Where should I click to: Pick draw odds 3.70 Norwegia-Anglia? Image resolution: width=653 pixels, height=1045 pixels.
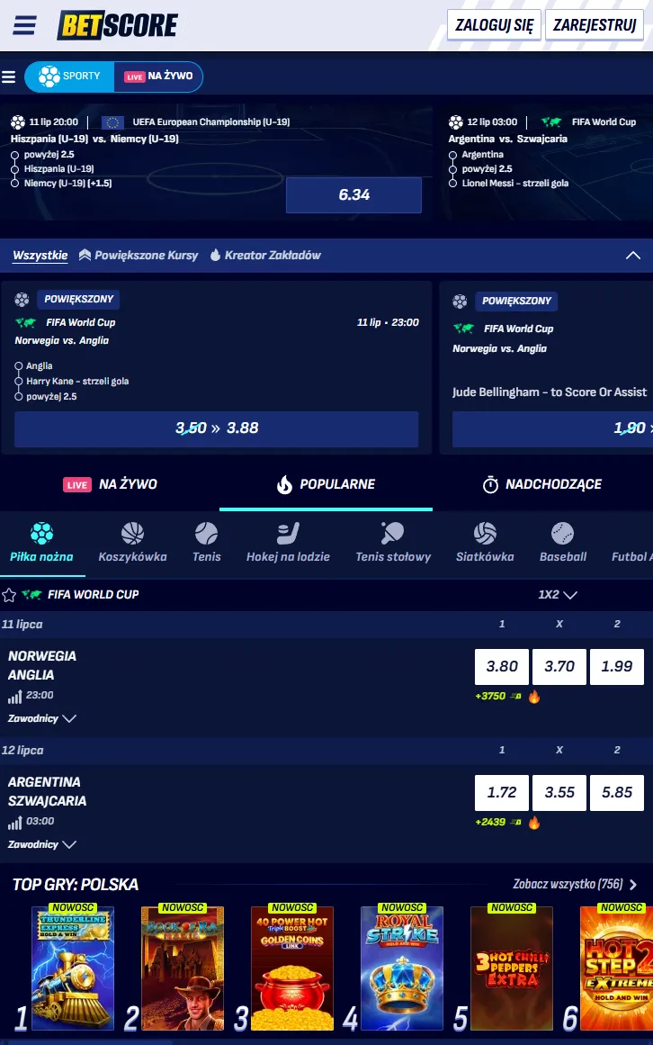click(x=559, y=667)
